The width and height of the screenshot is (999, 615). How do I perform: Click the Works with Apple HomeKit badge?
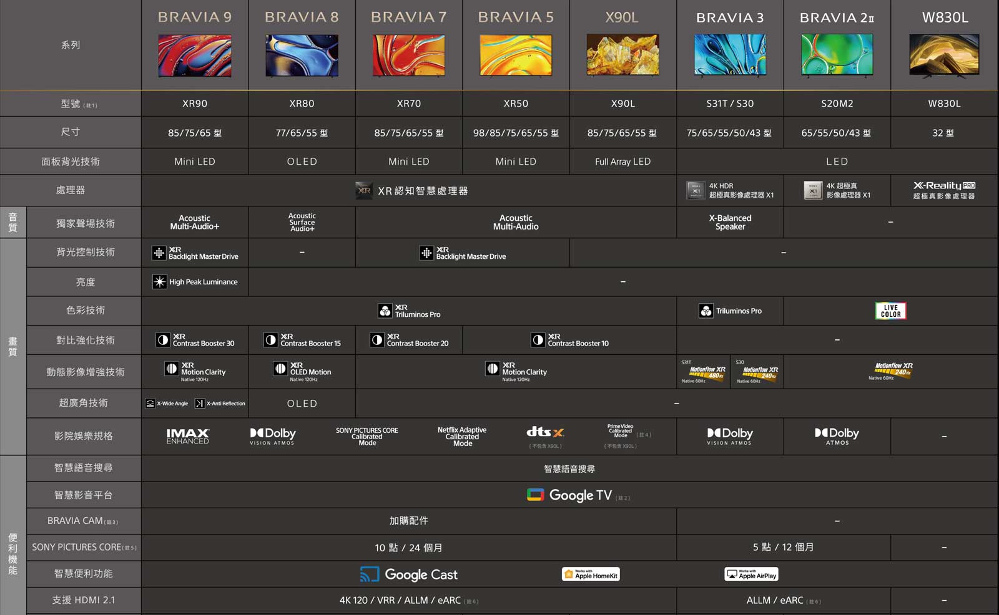click(x=591, y=574)
